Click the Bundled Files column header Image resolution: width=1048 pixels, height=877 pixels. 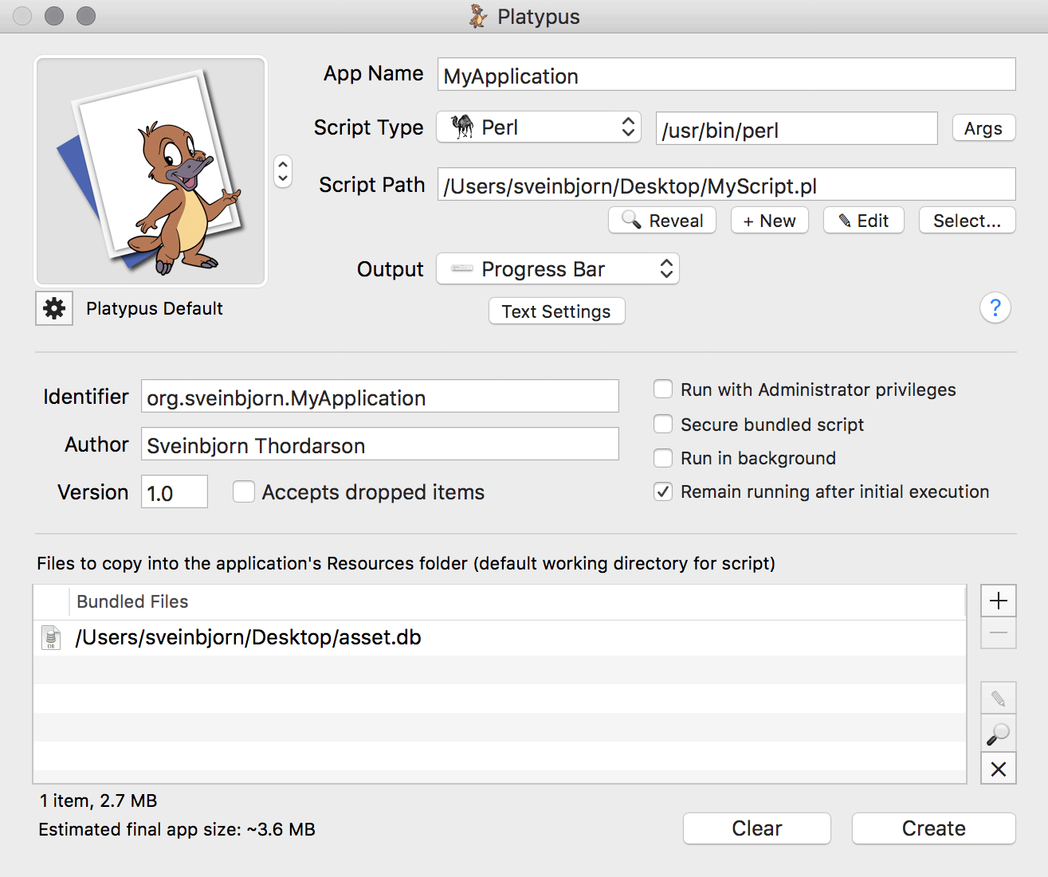pyautogui.click(x=518, y=602)
